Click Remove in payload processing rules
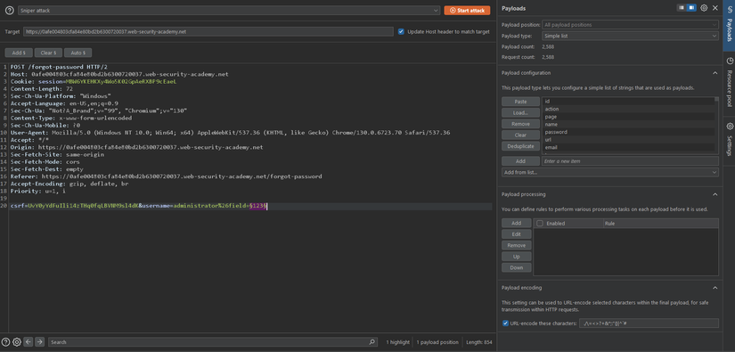This screenshot has height=352, width=735. (516, 246)
